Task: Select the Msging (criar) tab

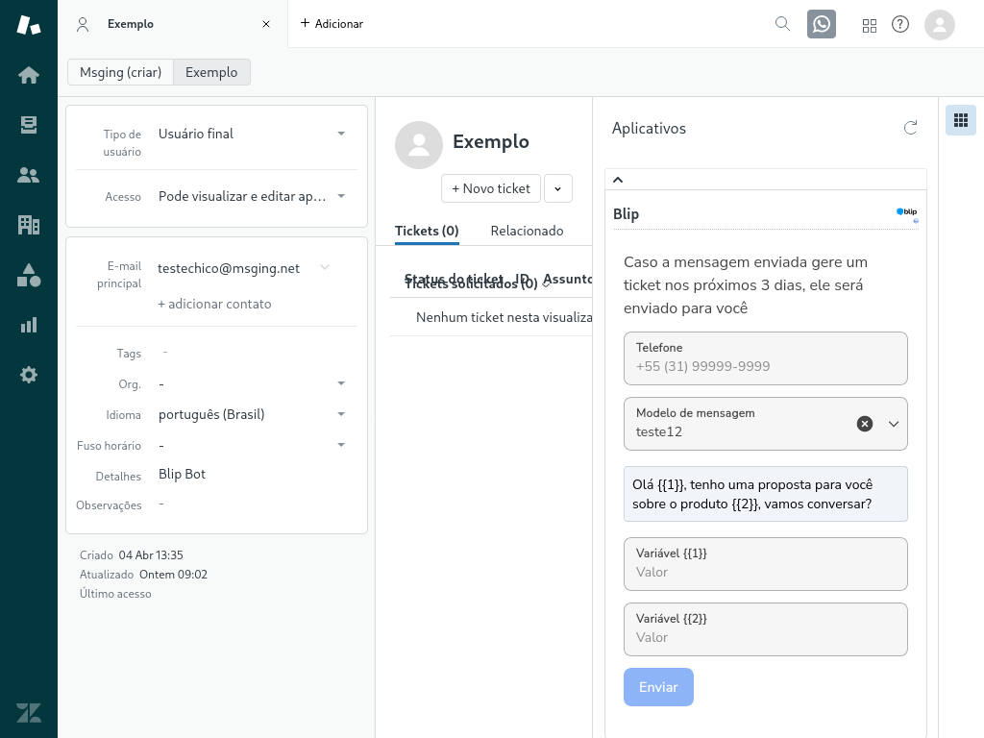Action: (120, 72)
